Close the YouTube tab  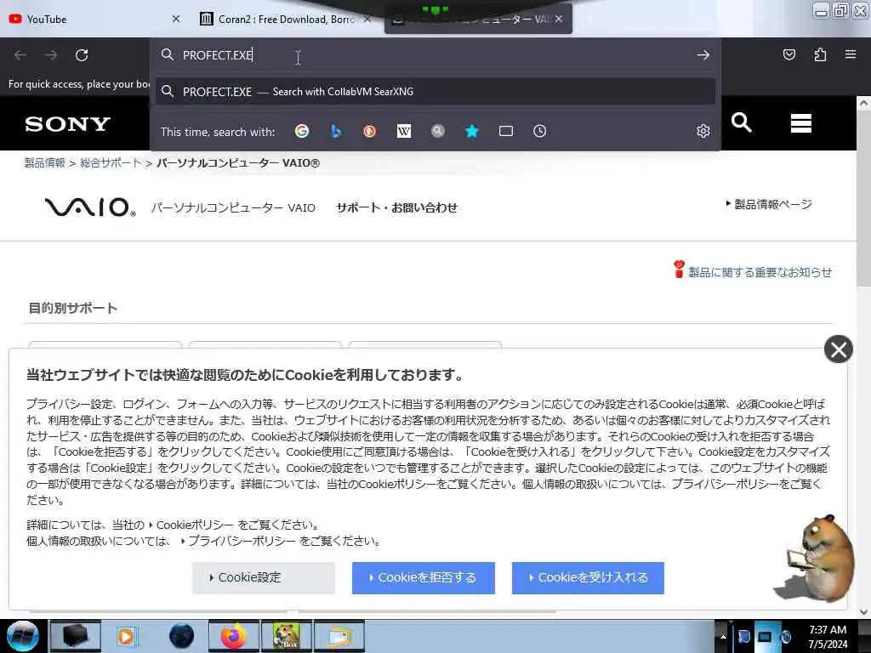[x=176, y=19]
